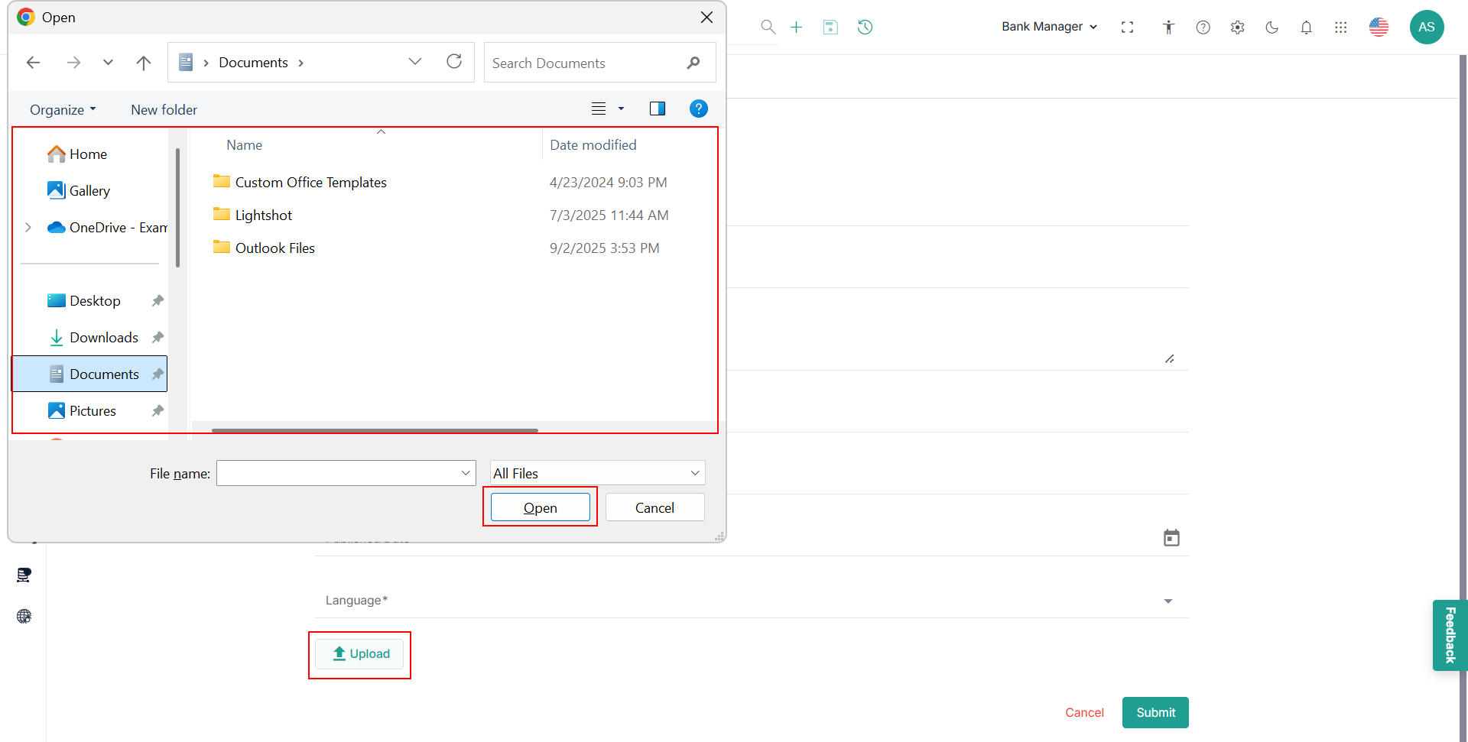Click the dark mode moon icon
Image resolution: width=1468 pixels, height=742 pixels.
click(1272, 28)
